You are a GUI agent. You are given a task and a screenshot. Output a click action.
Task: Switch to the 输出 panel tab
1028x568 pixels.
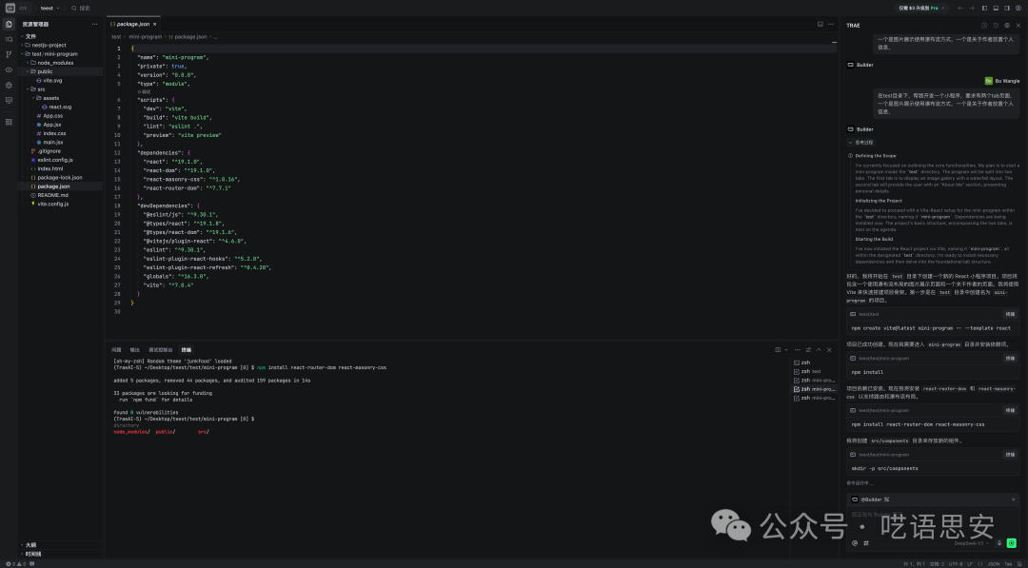(134, 349)
